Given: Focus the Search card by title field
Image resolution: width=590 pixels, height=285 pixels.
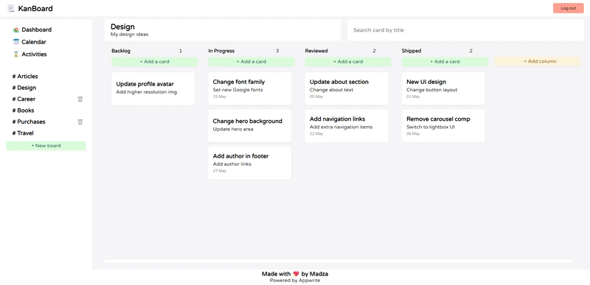Looking at the screenshot, I should (x=465, y=30).
